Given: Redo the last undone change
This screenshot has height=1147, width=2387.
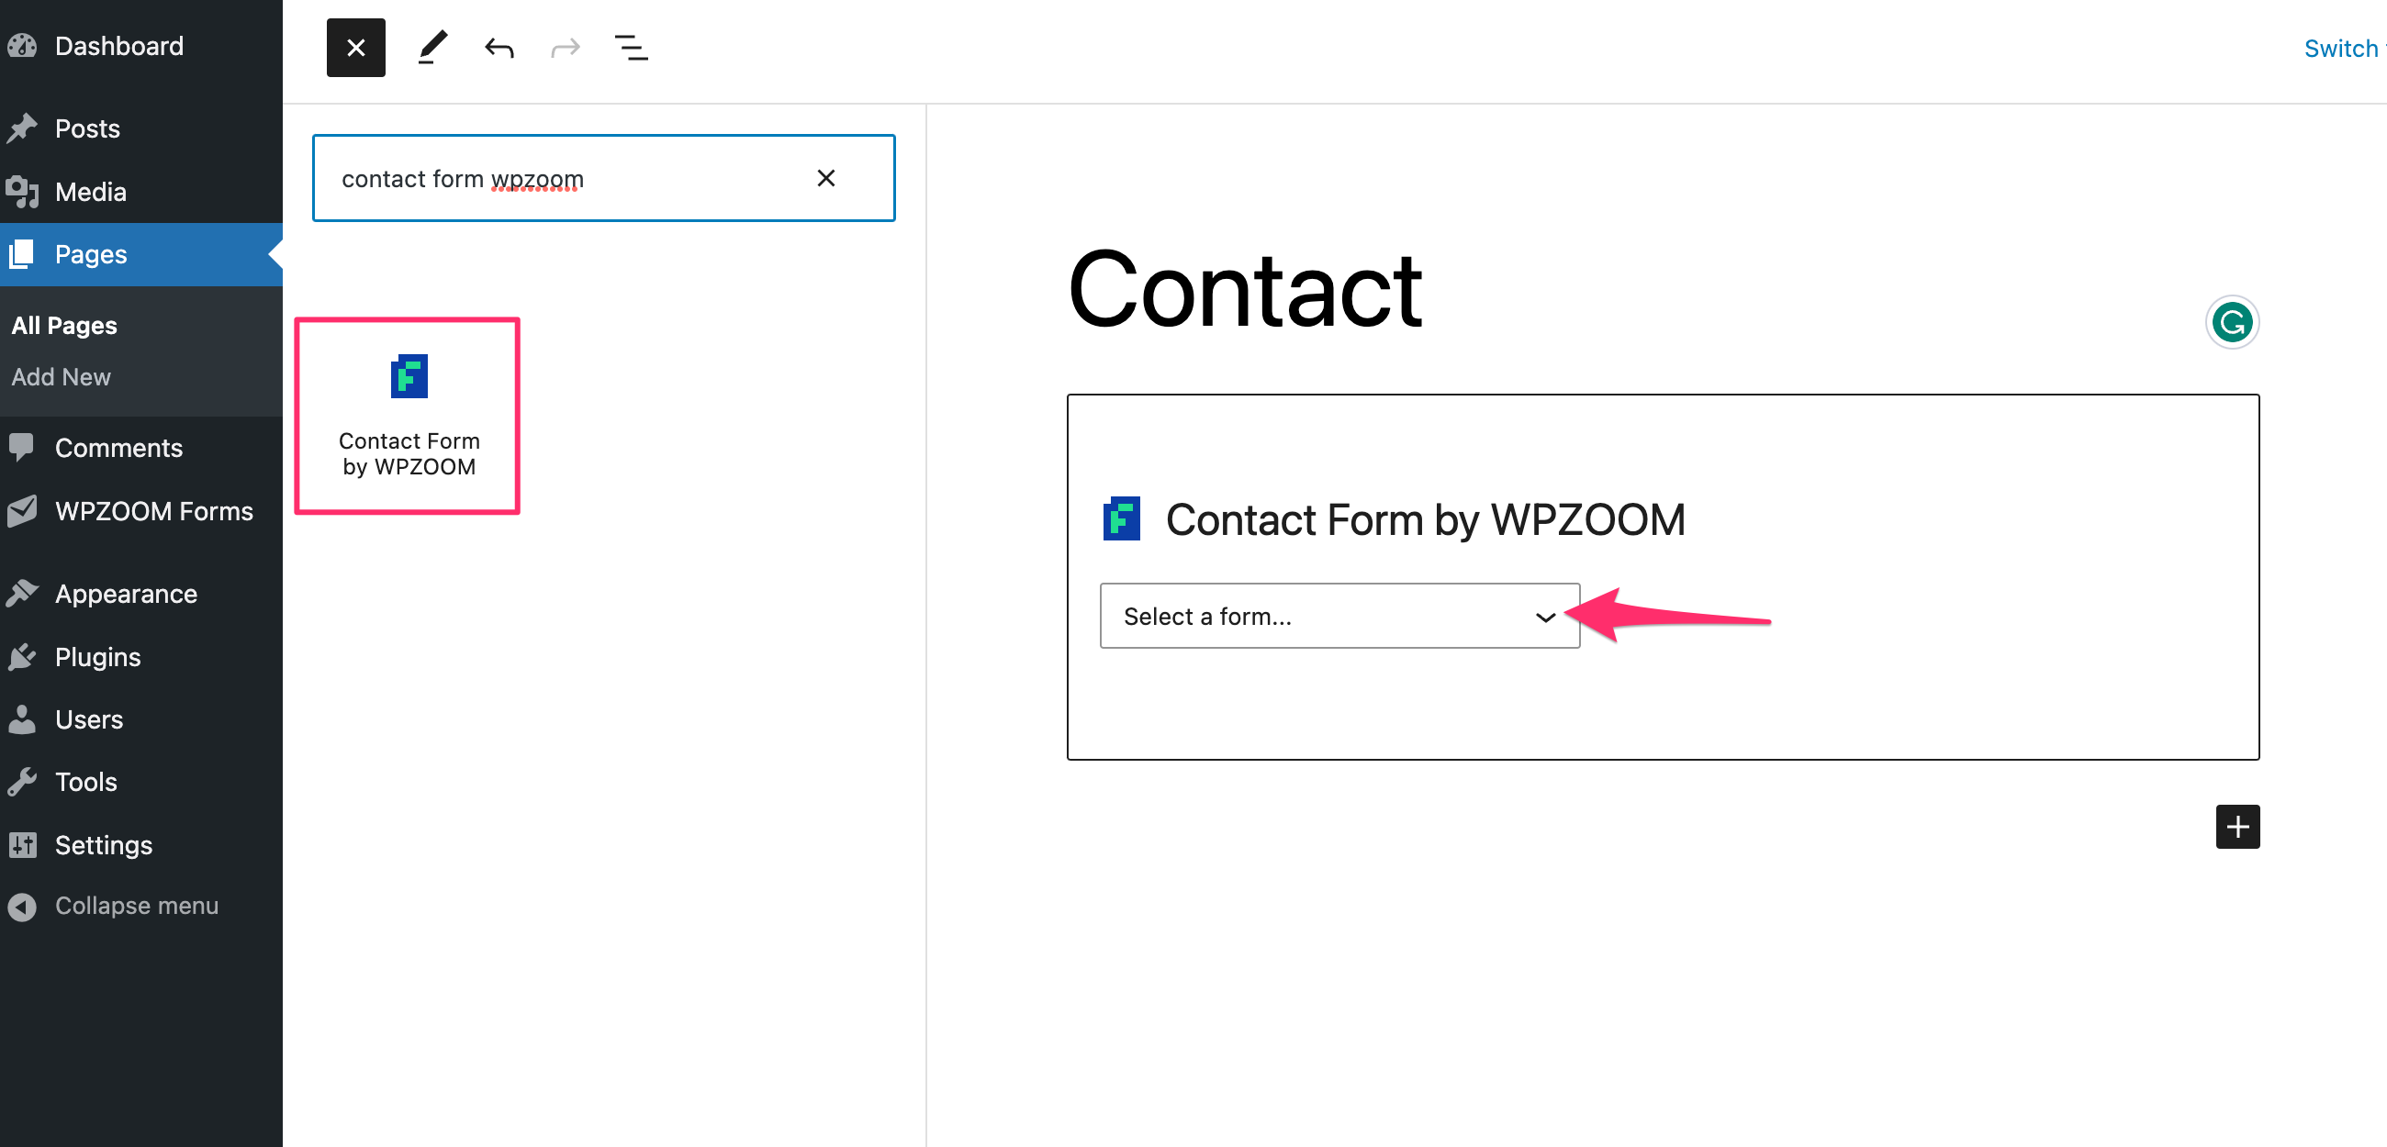Looking at the screenshot, I should 566,47.
